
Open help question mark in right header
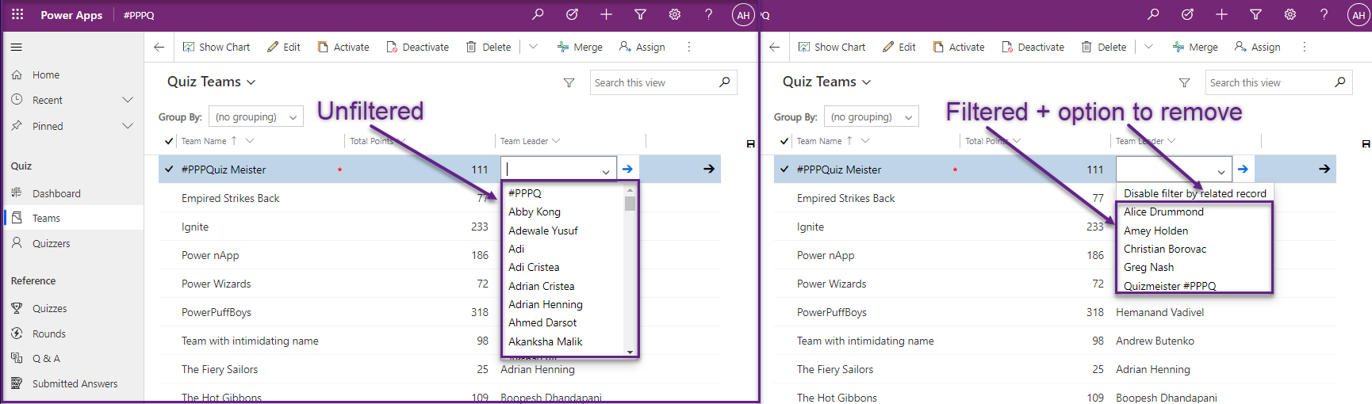[x=1324, y=14]
